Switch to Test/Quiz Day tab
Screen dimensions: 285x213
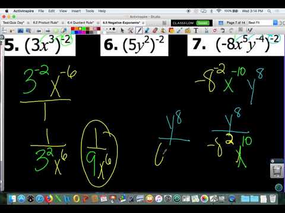(14, 22)
